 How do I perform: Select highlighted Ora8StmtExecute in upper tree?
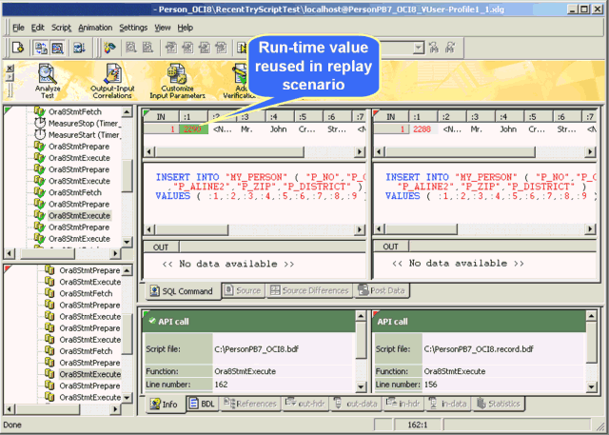coord(78,216)
